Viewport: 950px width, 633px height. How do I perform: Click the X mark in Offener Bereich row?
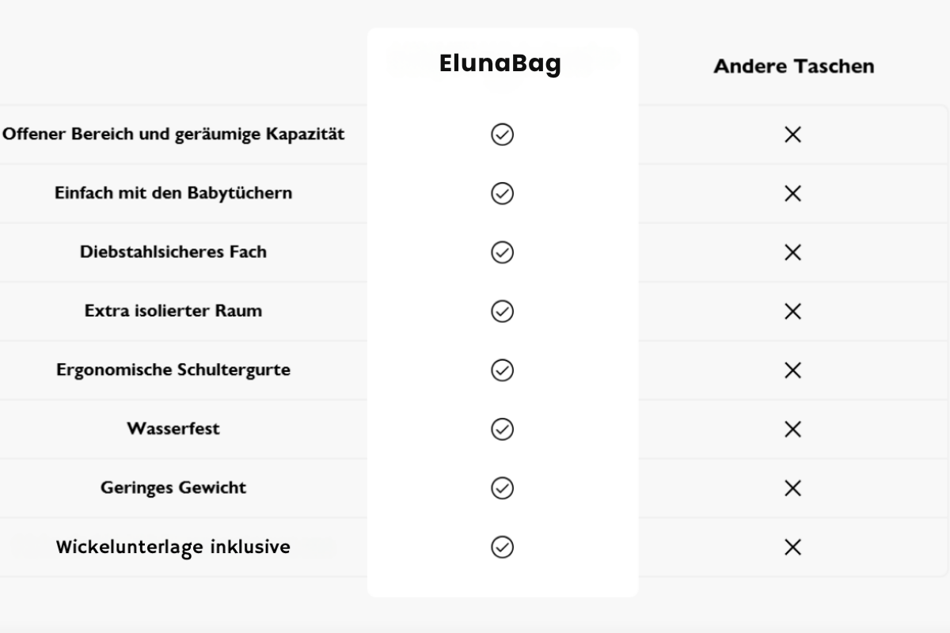tap(792, 135)
